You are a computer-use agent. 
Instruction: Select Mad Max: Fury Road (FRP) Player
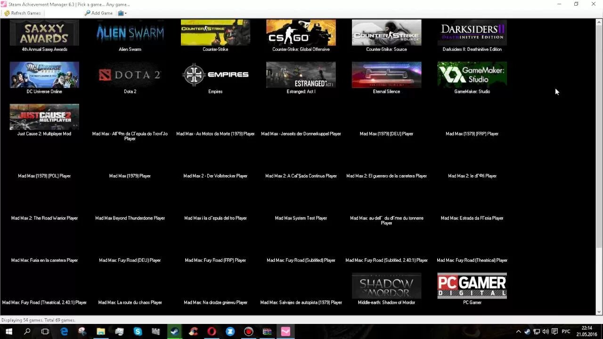tap(215, 260)
